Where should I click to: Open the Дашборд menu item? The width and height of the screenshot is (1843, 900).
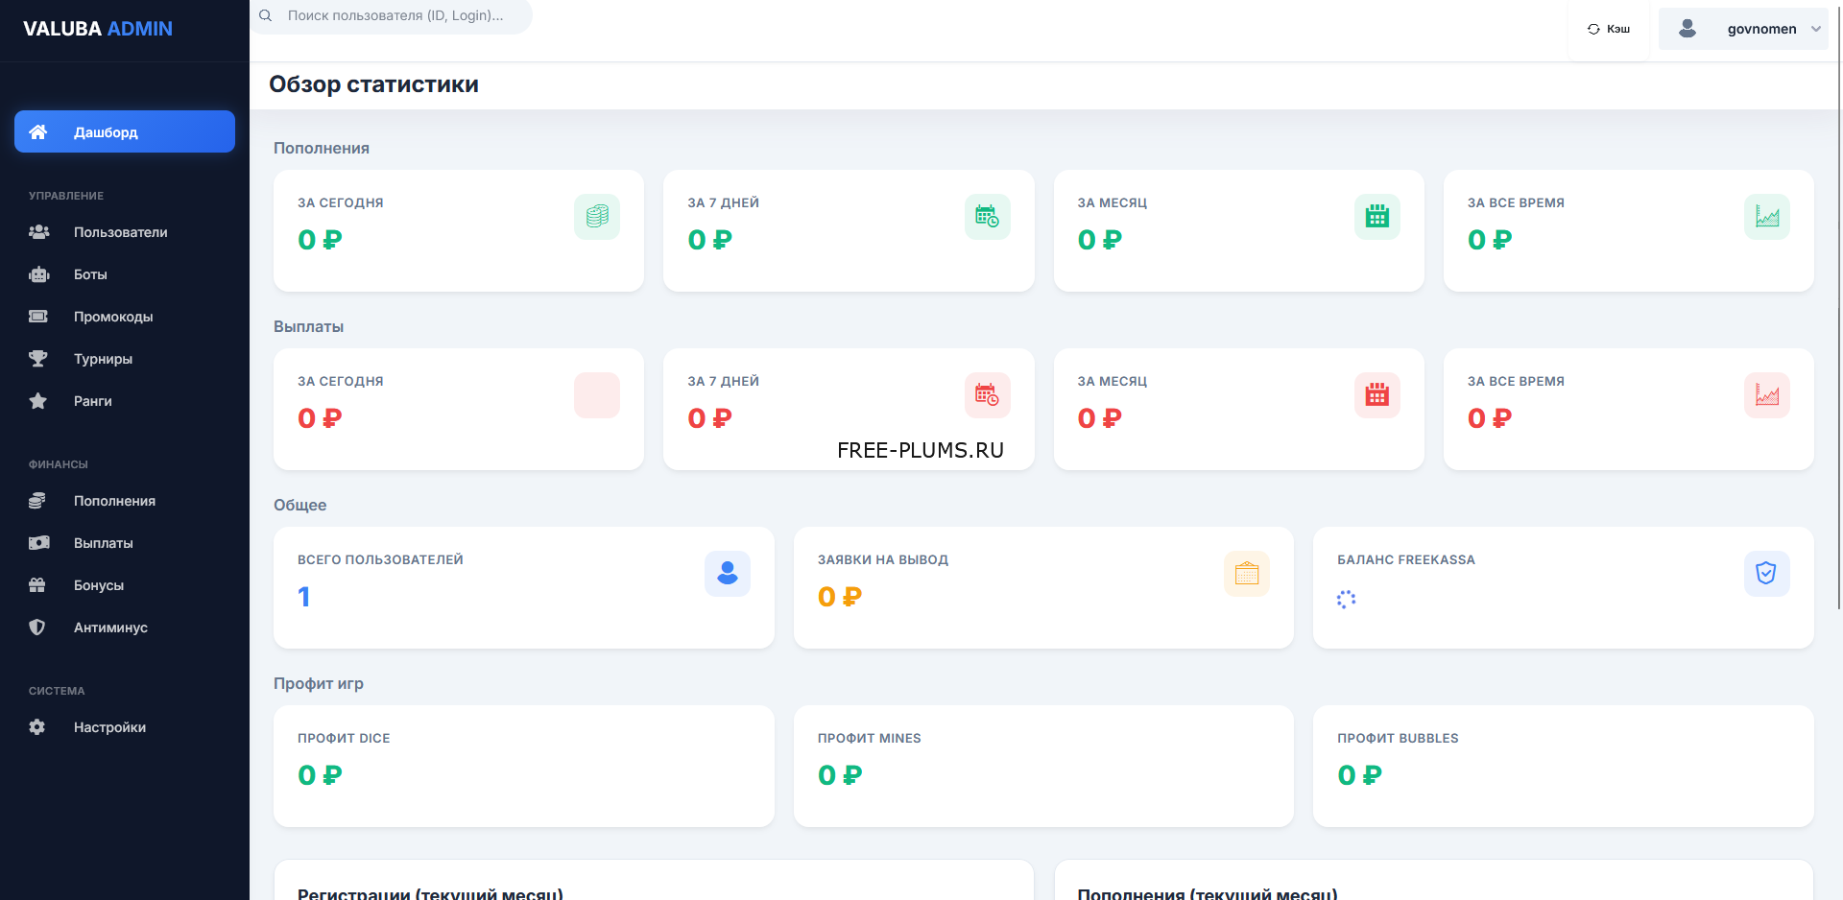[125, 131]
